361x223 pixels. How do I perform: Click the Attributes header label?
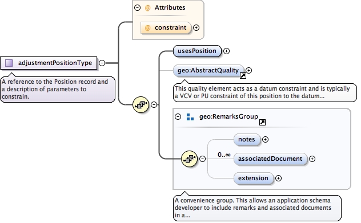point(170,7)
